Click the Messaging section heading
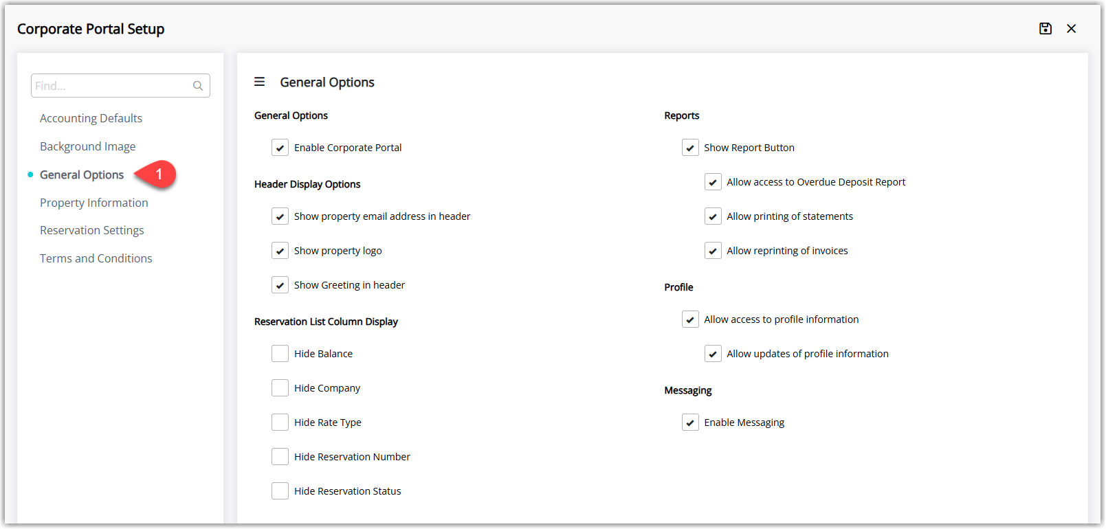The width and height of the screenshot is (1106, 529). [x=687, y=390]
